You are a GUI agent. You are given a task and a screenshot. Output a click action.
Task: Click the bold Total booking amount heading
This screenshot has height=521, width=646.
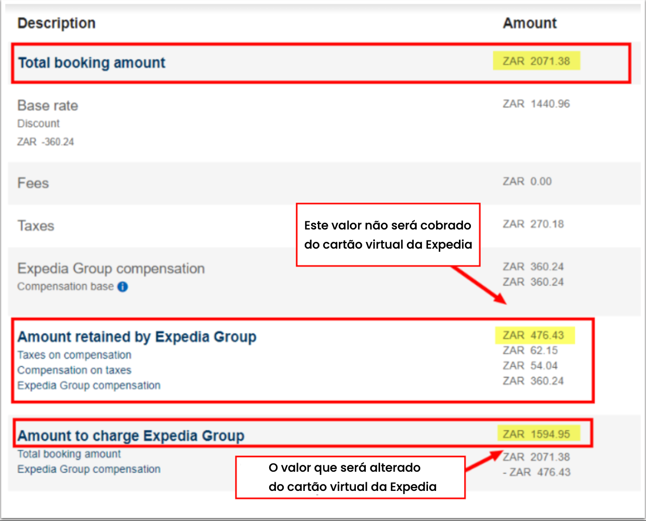coord(92,63)
